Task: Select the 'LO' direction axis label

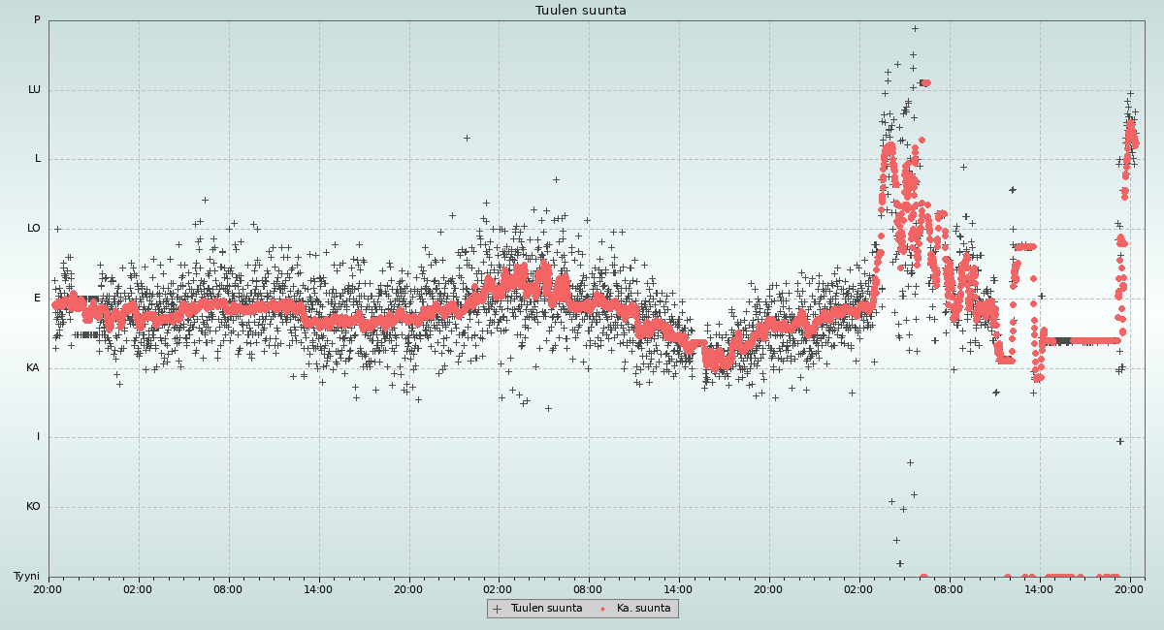Action: point(34,229)
